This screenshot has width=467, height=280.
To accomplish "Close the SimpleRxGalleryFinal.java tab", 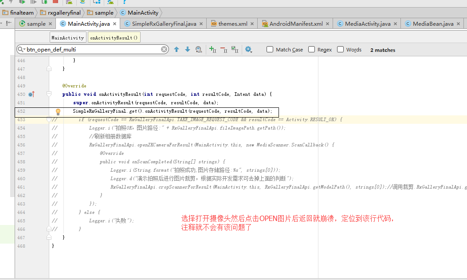I will pyautogui.click(x=201, y=24).
